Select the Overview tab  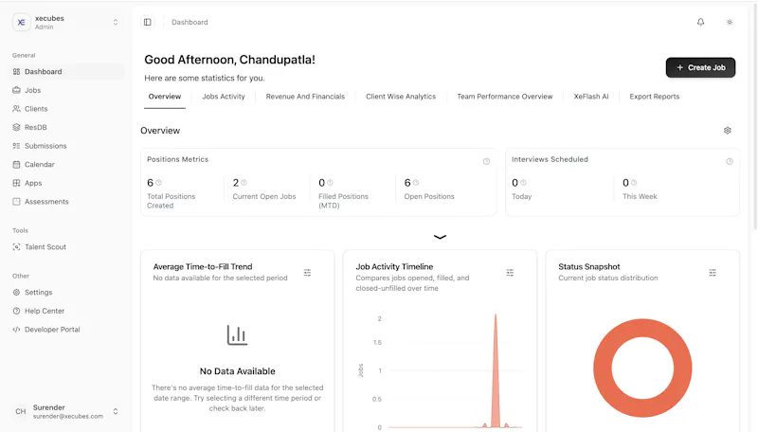(x=165, y=97)
